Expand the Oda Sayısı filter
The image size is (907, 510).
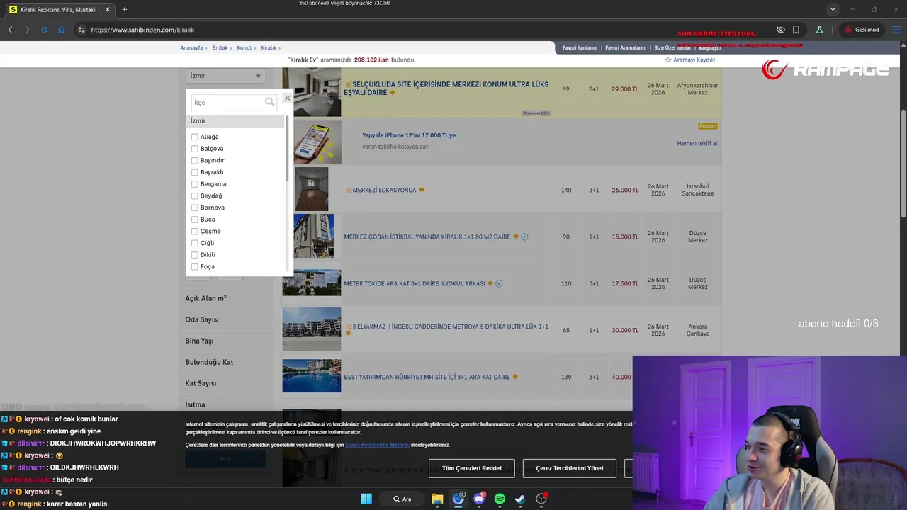pos(202,319)
